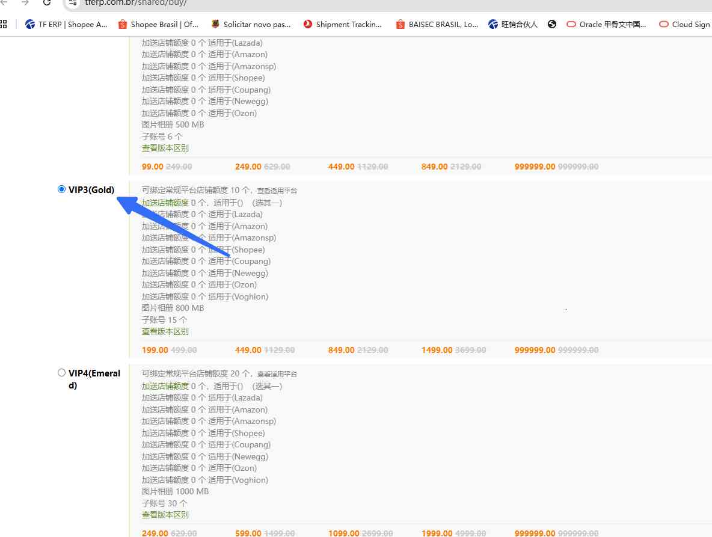Click the globe icon bookmark

(552, 25)
